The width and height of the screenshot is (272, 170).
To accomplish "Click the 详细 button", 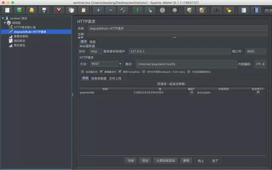I will click(130, 161).
